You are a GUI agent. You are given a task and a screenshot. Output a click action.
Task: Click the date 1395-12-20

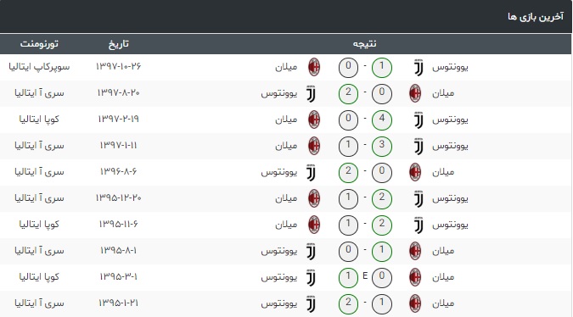(x=118, y=197)
